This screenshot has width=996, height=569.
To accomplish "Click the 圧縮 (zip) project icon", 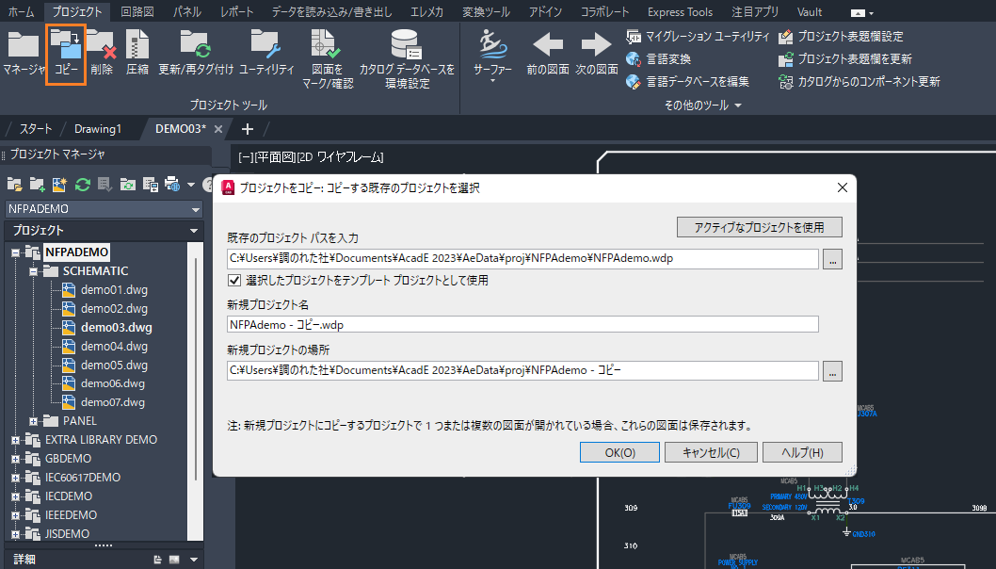I will click(x=137, y=52).
